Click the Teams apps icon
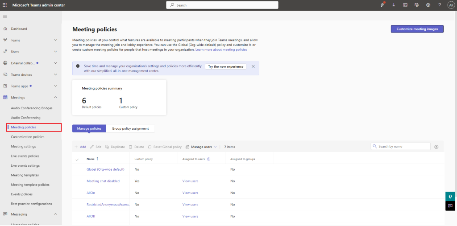 (x=5, y=86)
